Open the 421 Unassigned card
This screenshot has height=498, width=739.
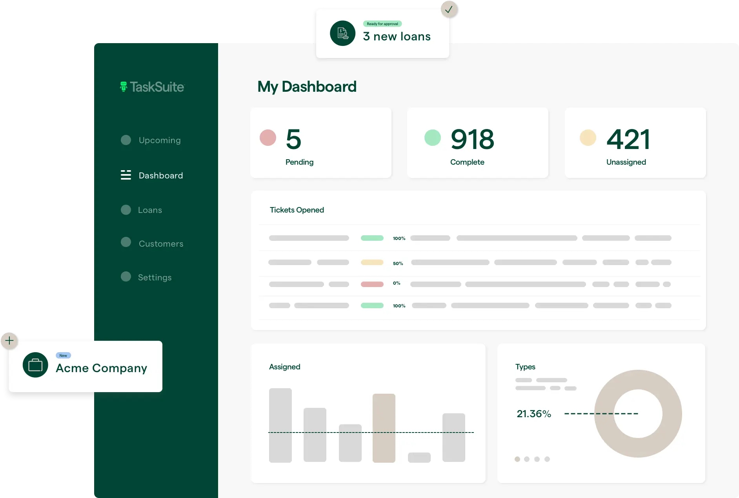(x=635, y=143)
